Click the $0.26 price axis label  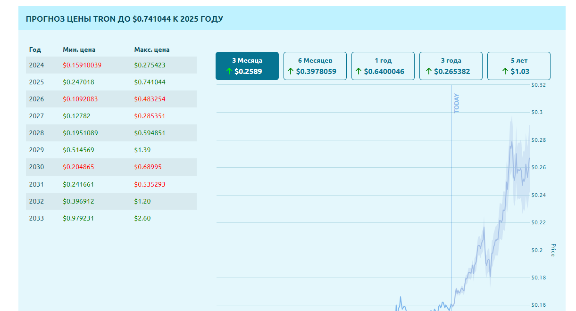[538, 167]
